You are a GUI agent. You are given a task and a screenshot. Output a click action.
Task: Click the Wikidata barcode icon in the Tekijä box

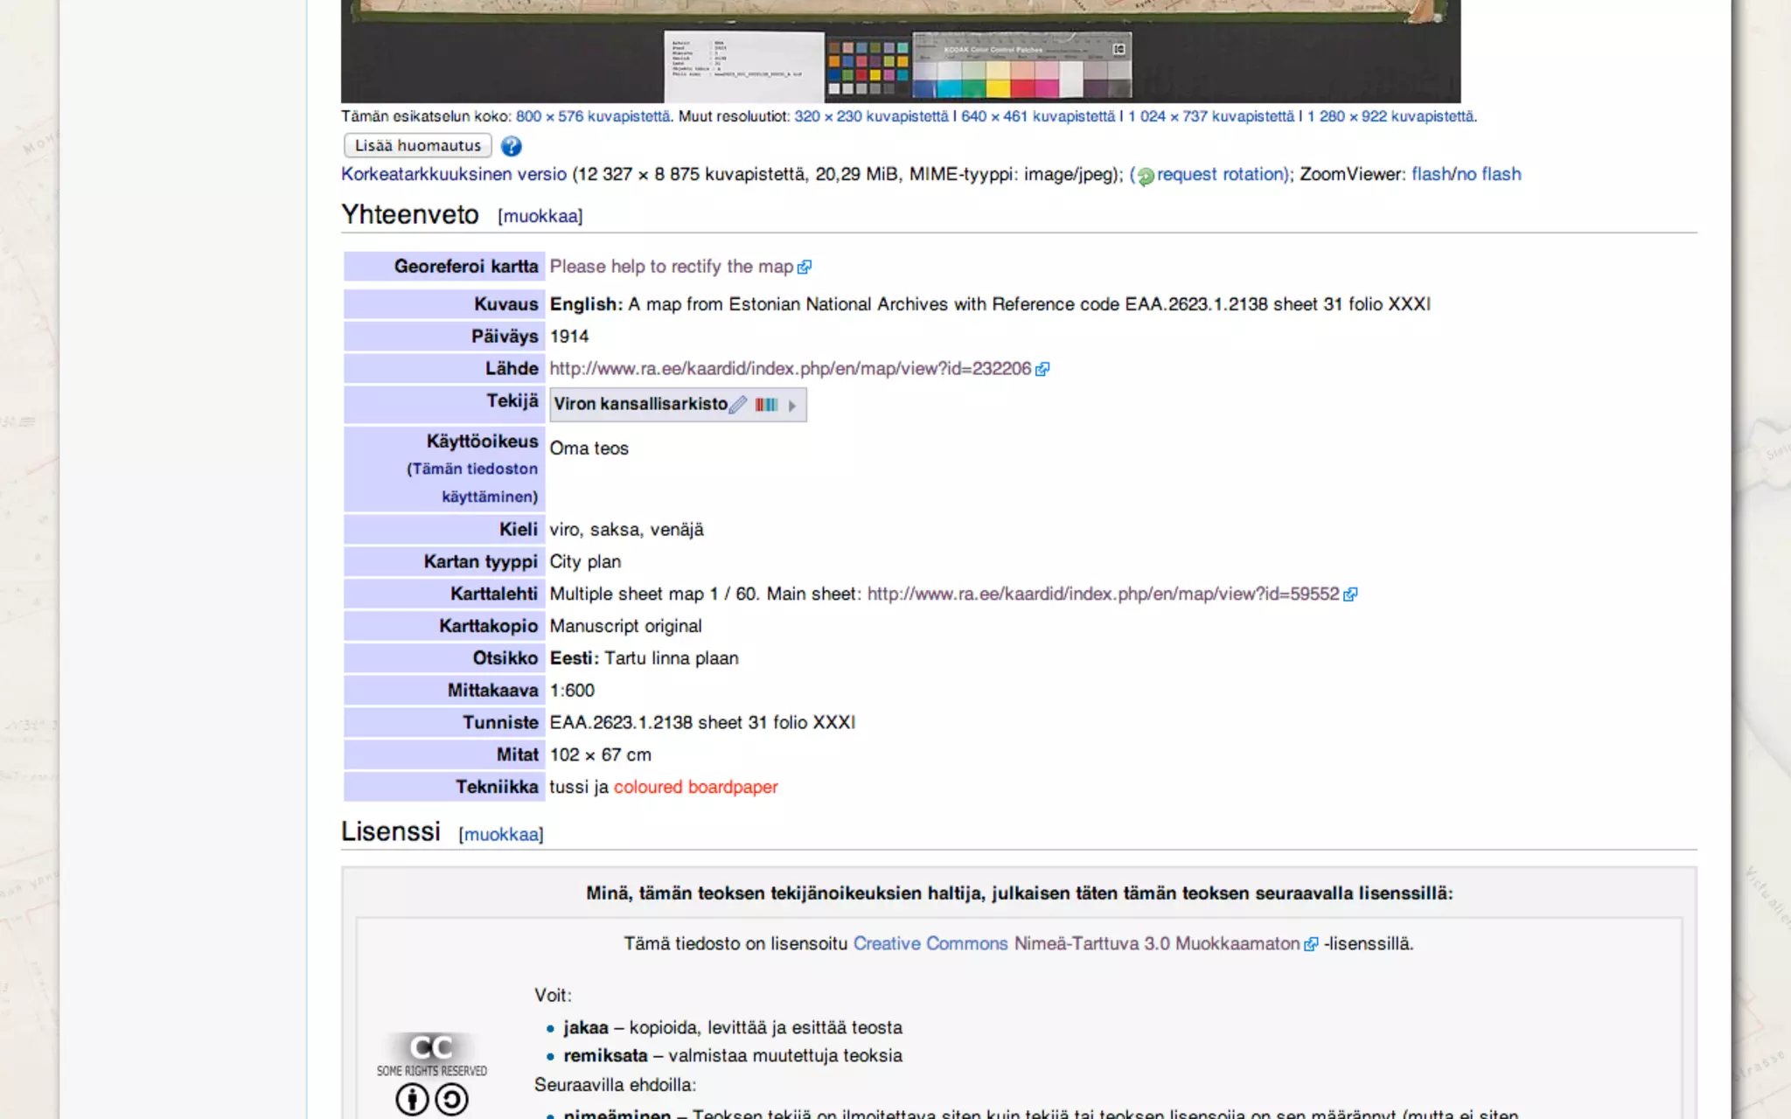coord(766,405)
